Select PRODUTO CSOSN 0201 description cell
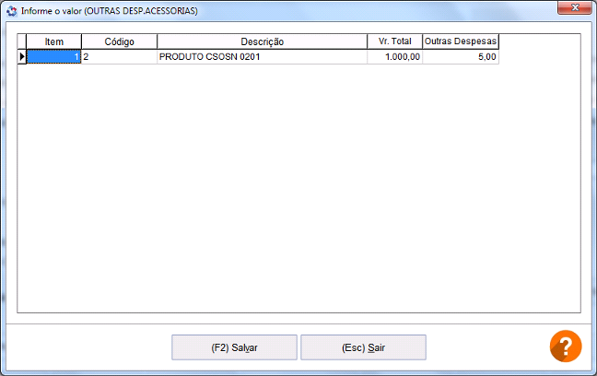The image size is (597, 376). click(262, 57)
